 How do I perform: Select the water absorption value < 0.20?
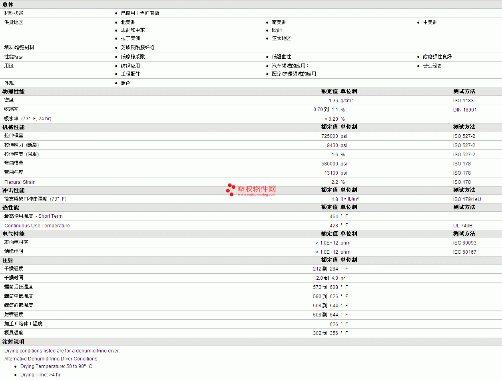tap(331, 119)
